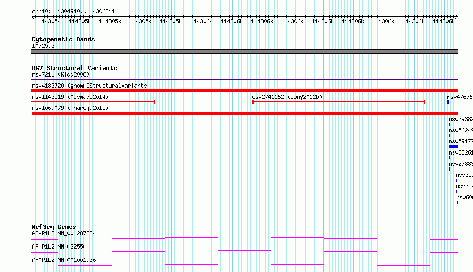The height and width of the screenshot is (272, 473).
Task: Click the variant label starting nsv355
Action: point(464,175)
